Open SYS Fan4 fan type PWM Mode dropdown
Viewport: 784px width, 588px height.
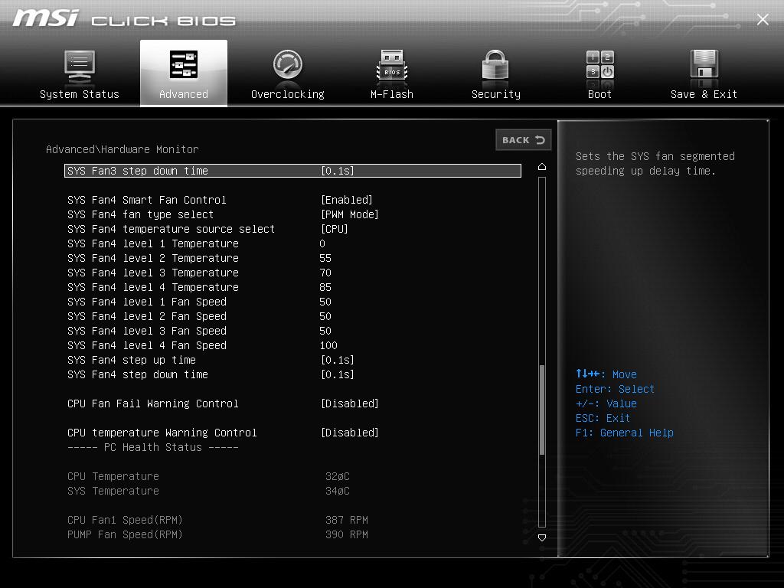pos(349,214)
